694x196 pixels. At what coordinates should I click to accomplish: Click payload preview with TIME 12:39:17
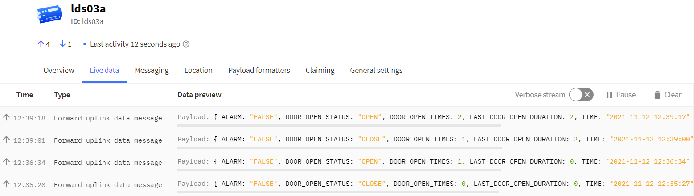point(434,117)
